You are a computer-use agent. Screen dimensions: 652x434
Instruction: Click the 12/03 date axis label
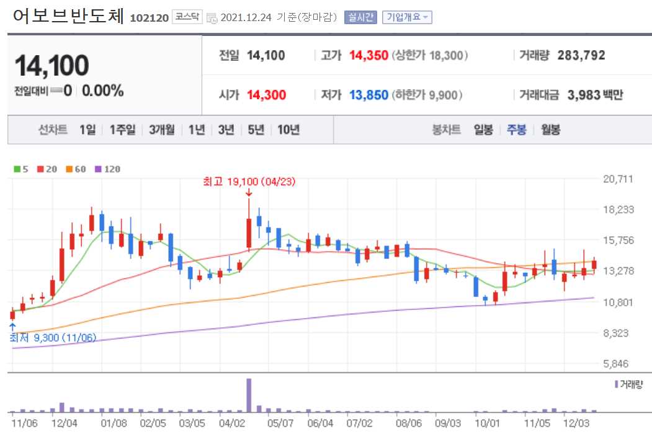tap(576, 423)
